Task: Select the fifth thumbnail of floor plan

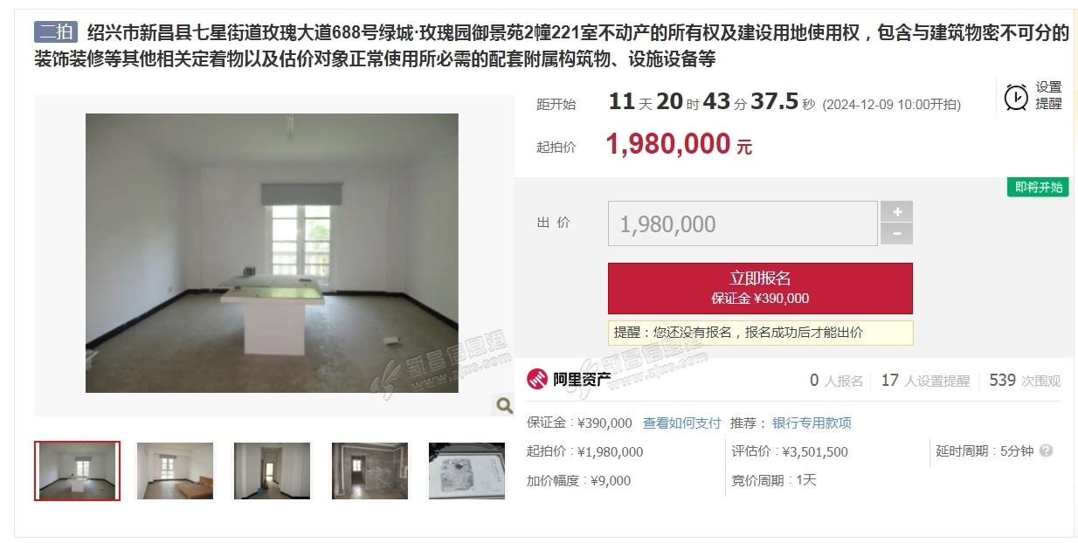Action: [x=466, y=471]
